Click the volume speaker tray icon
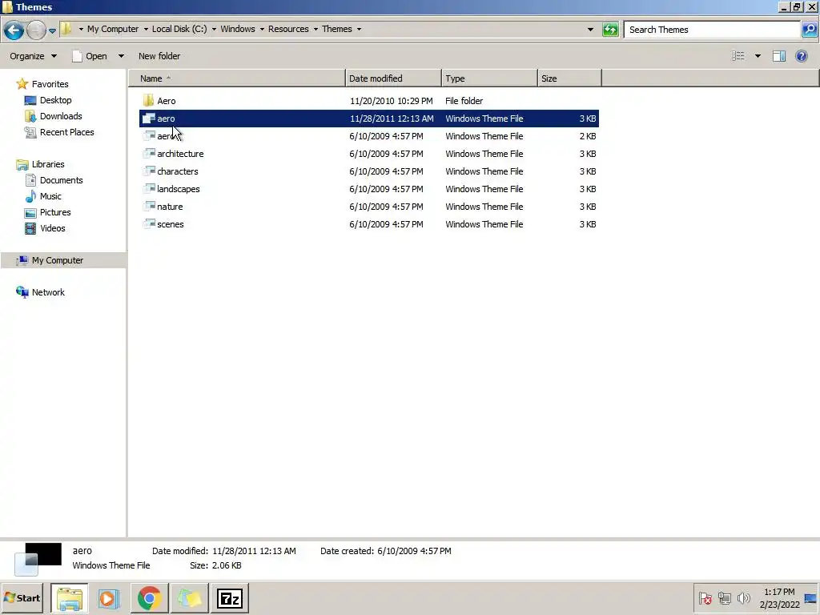The height and width of the screenshot is (615, 820). click(x=743, y=597)
